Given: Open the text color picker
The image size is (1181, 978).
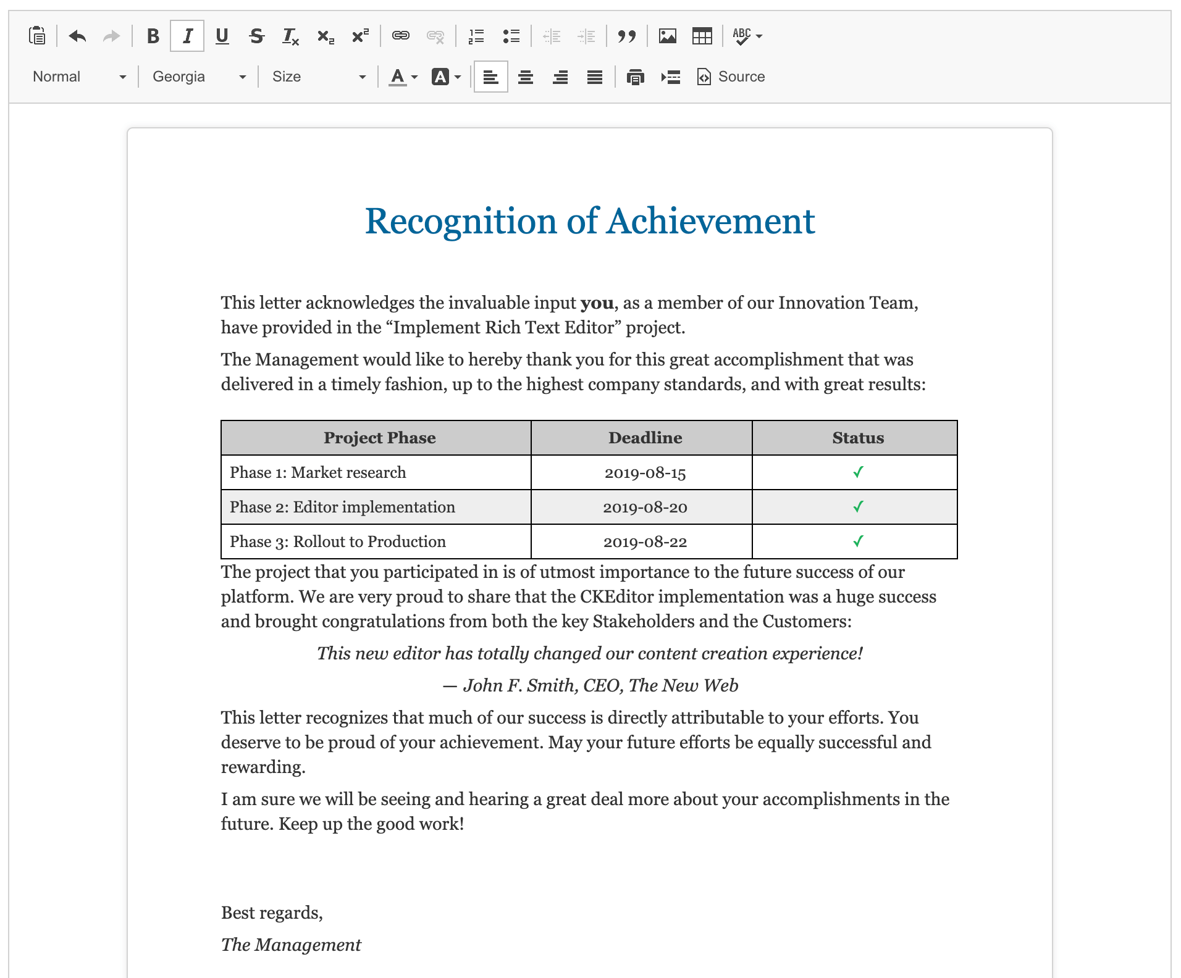Looking at the screenshot, I should click(403, 77).
